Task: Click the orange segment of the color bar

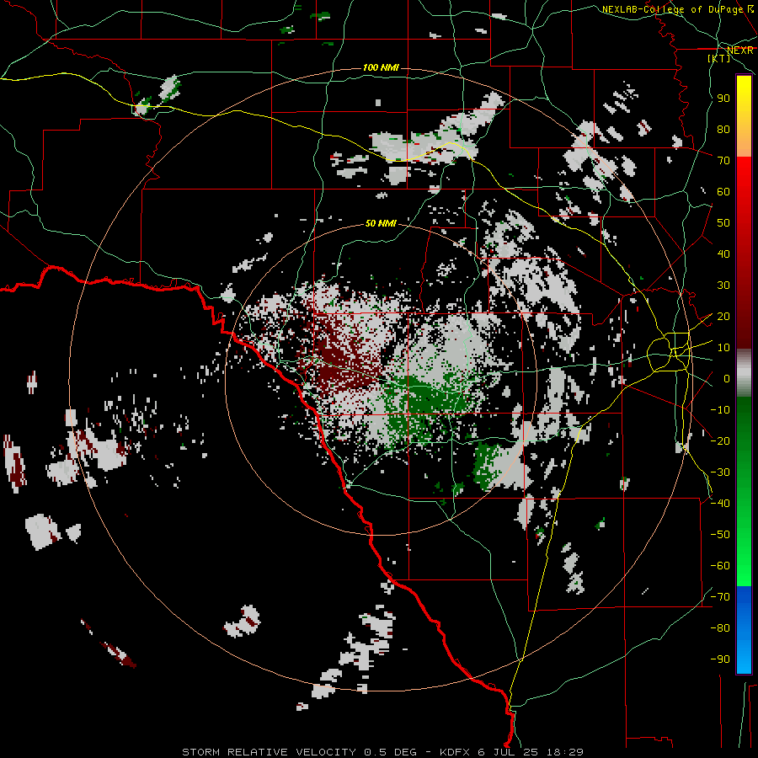Action: click(744, 142)
